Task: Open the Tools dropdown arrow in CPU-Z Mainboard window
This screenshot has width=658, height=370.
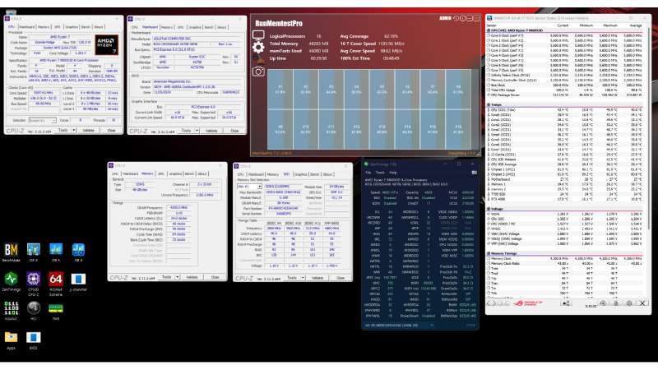Action: click(x=197, y=131)
